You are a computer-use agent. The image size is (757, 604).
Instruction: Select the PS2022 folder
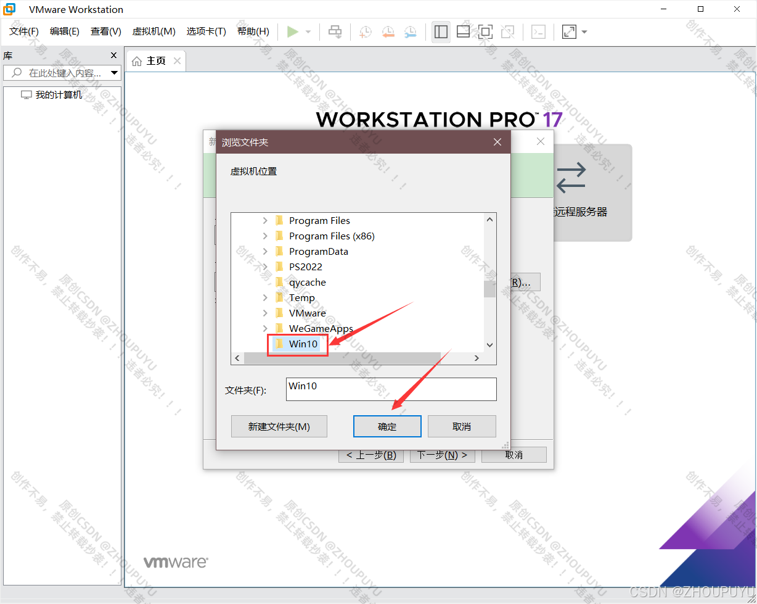pyautogui.click(x=305, y=267)
